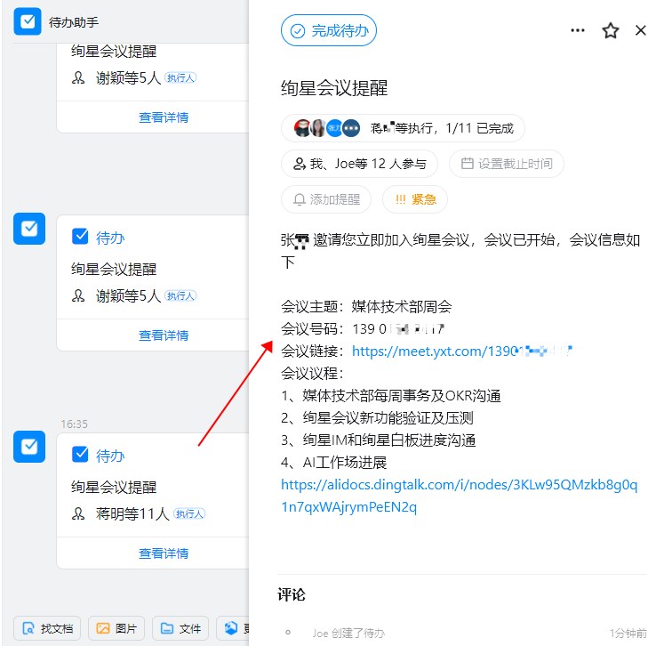Image resolution: width=672 pixels, height=646 pixels.
Task: Click executor person icon next to 蒋明等11人
Action: 78,513
